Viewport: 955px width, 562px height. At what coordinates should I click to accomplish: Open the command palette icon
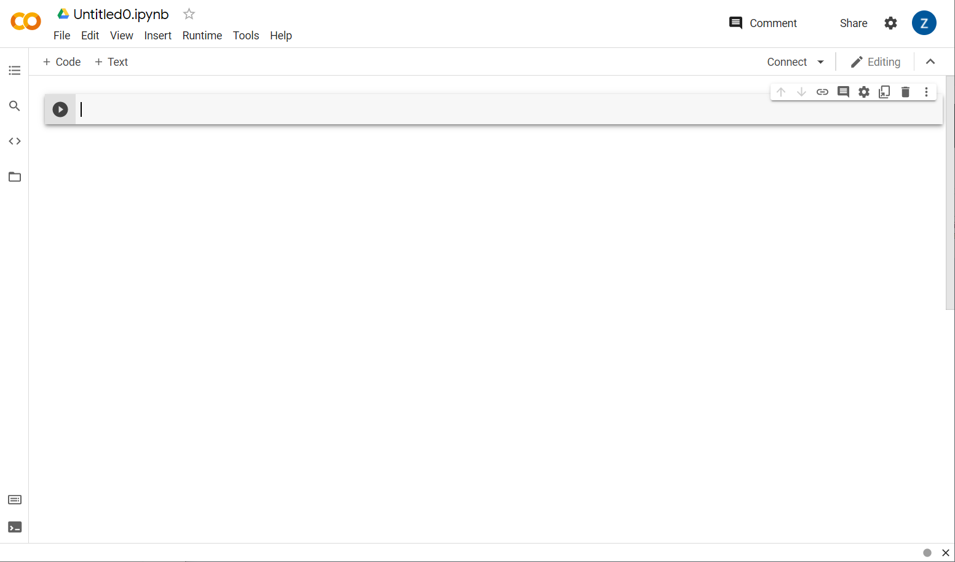coord(15,500)
